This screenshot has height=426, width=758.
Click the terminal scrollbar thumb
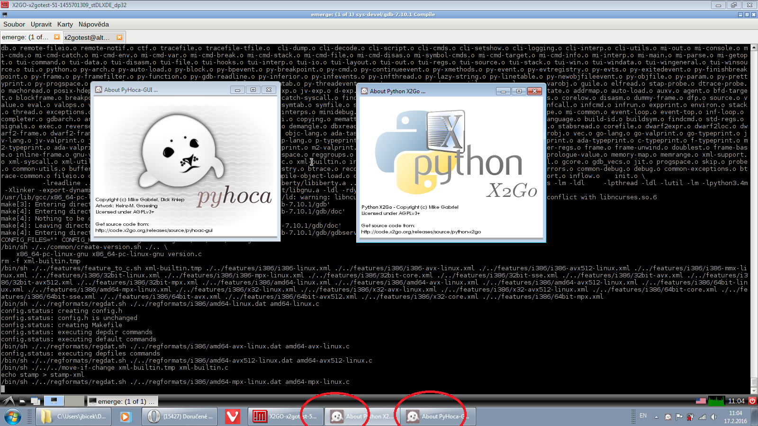pyautogui.click(x=754, y=382)
